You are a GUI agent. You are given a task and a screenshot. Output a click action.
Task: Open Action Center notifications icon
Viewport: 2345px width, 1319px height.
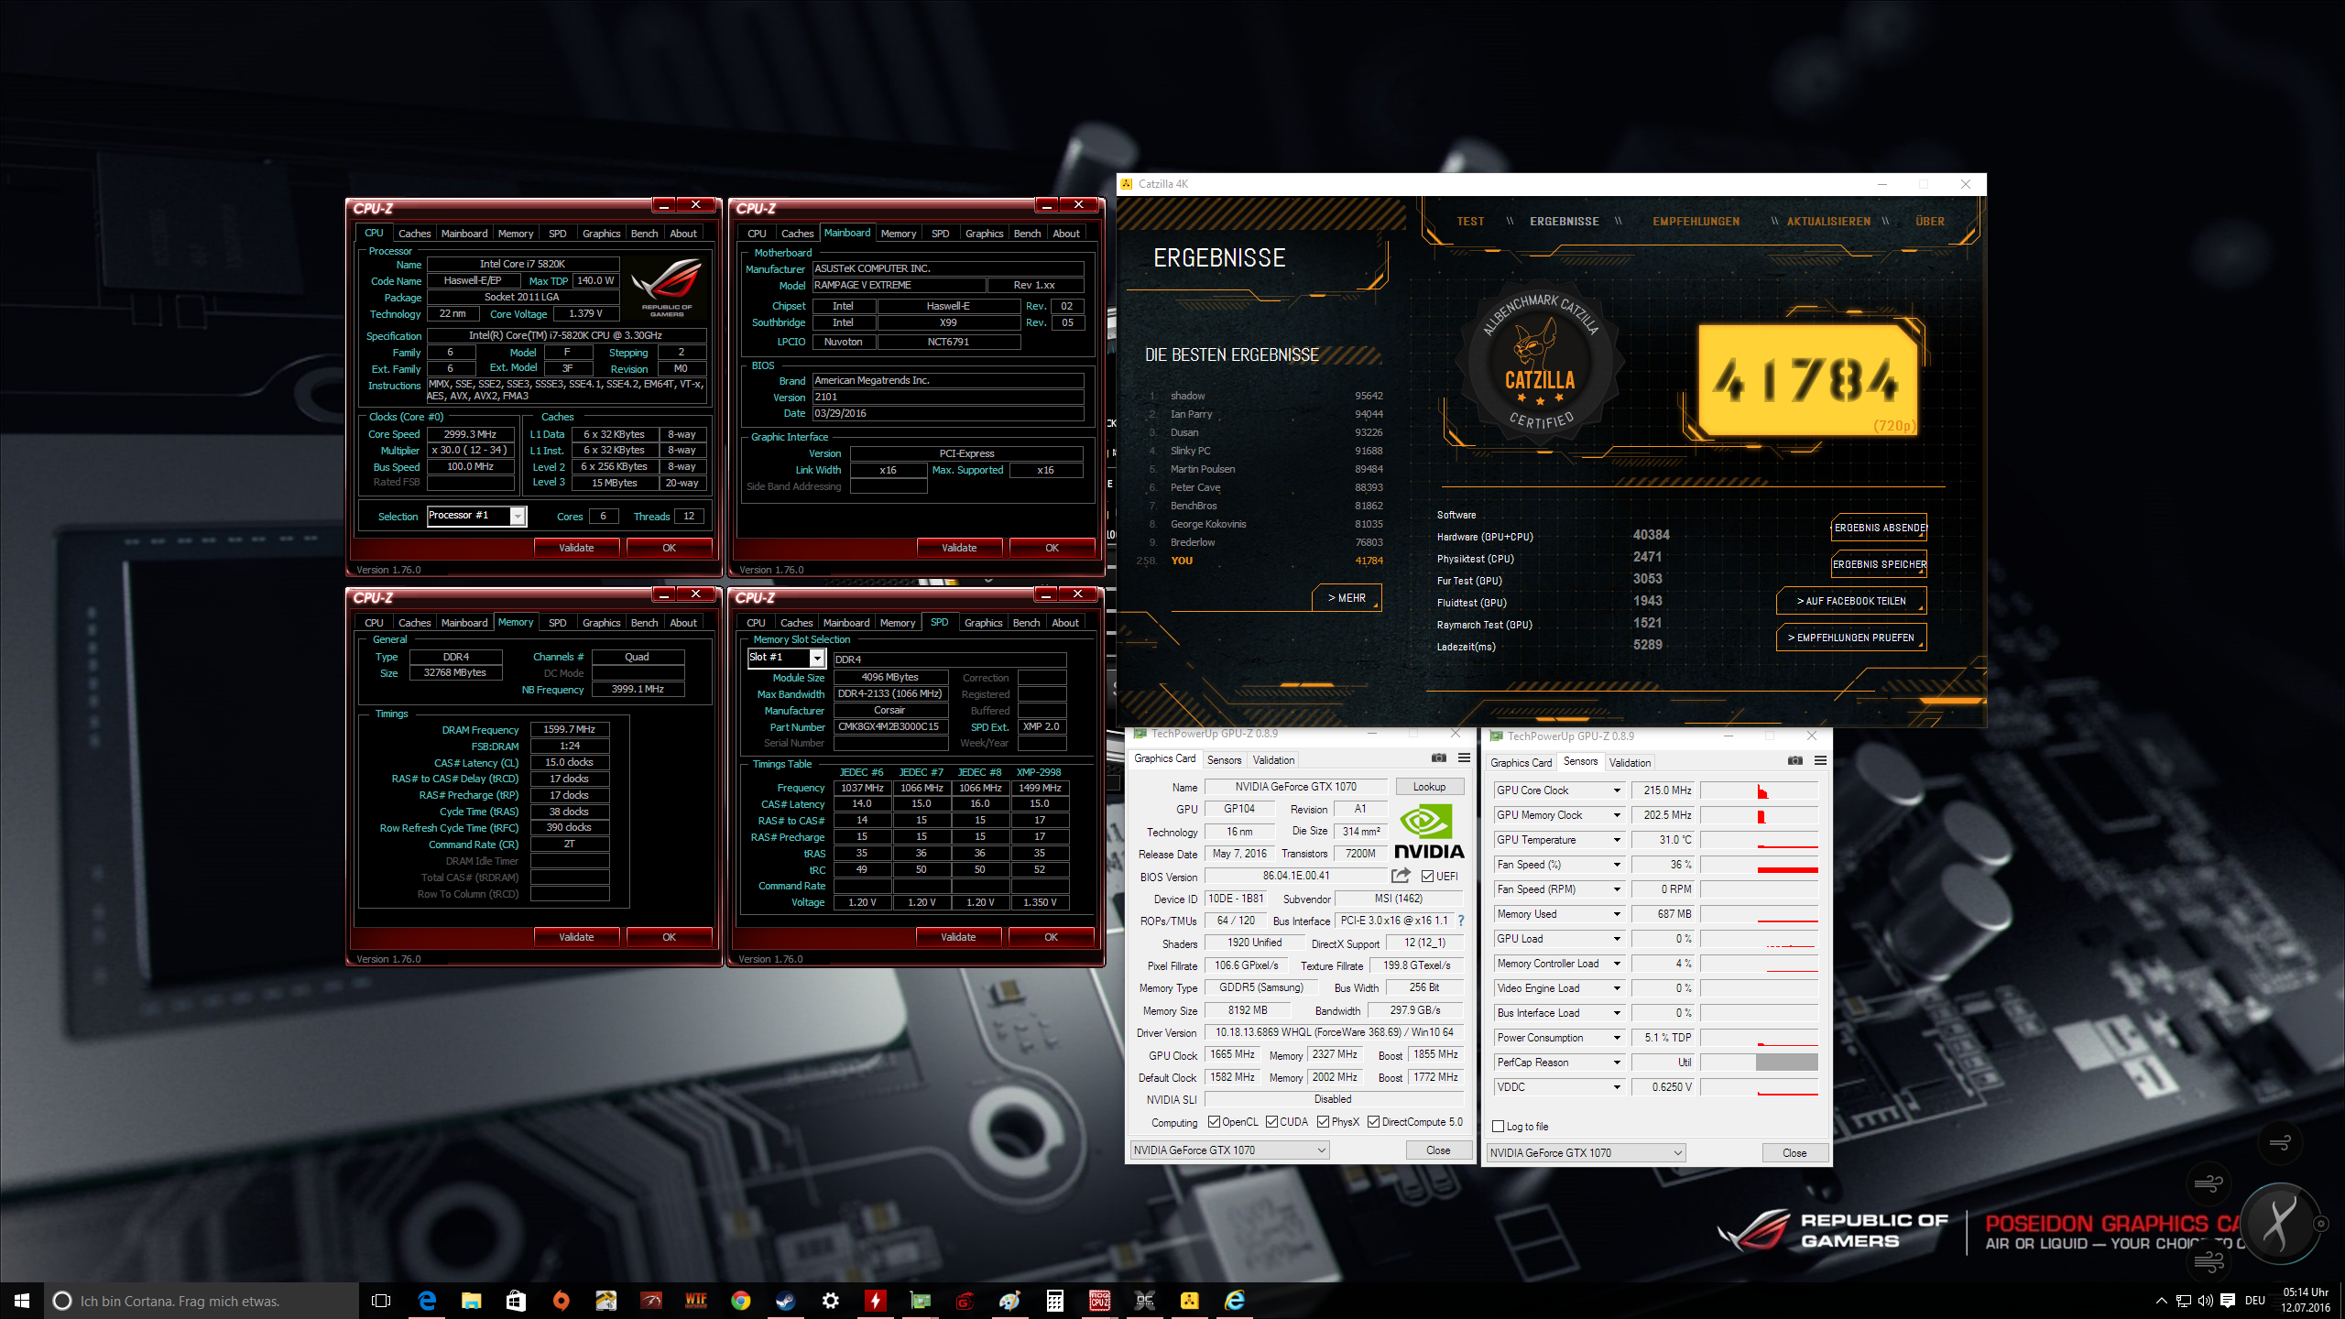(x=2228, y=1301)
